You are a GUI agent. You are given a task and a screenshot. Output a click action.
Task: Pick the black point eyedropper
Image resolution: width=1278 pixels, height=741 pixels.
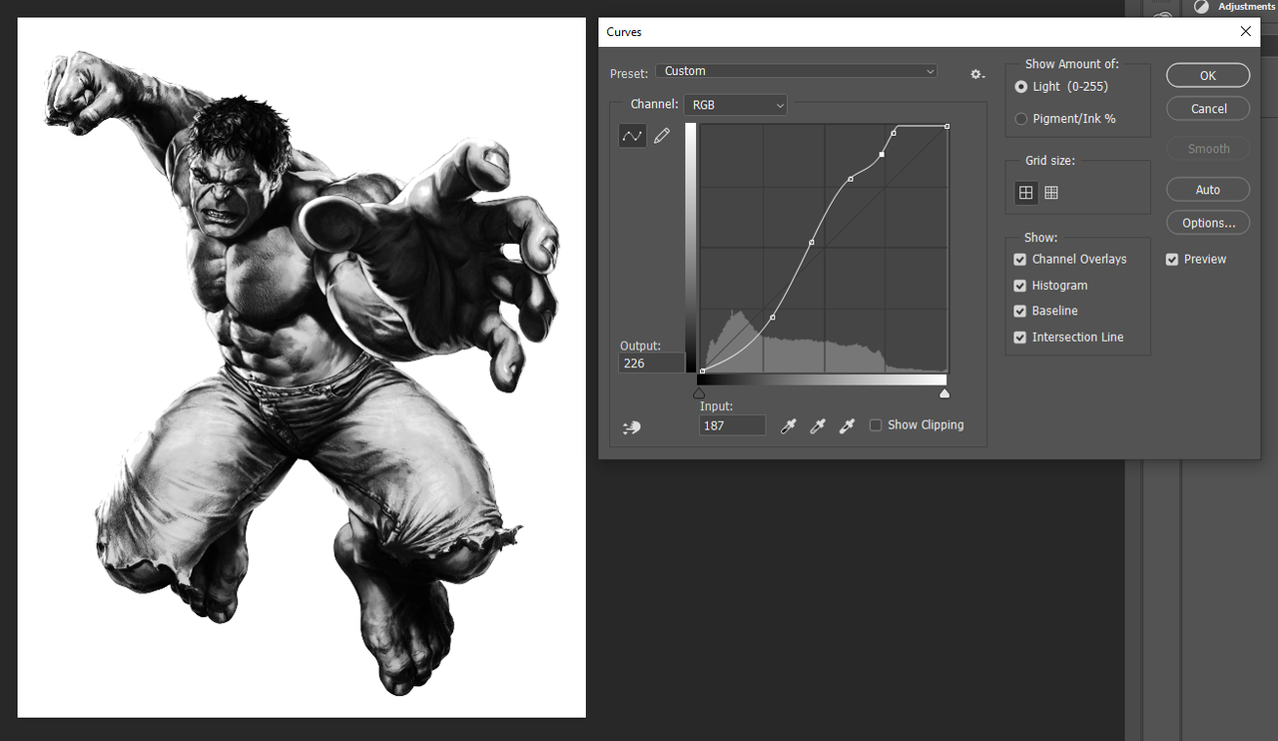click(x=788, y=426)
